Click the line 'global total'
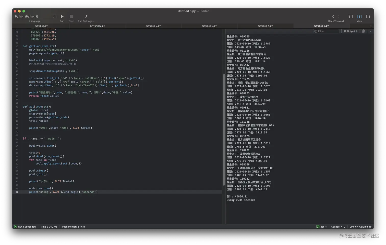The width and height of the screenshot is (386, 245). 39,110
